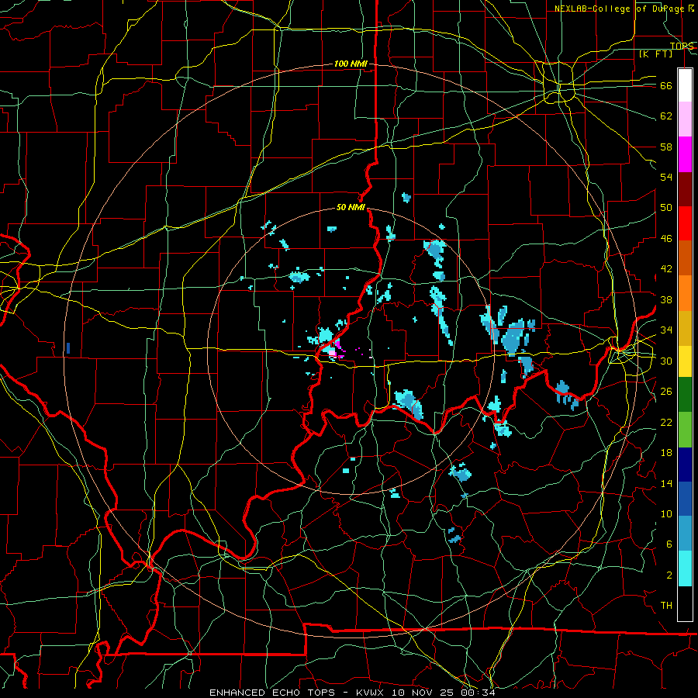Select the dark red legend swatch
This screenshot has width=698, height=698.
[685, 188]
